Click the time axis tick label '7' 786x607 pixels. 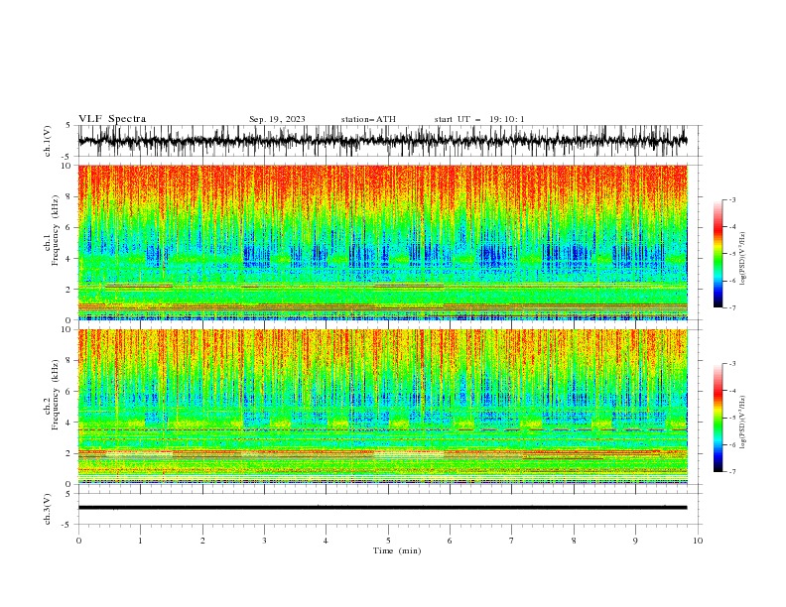click(x=512, y=541)
